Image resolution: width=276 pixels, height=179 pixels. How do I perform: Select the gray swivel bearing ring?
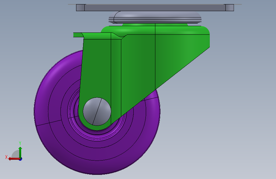(155, 17)
